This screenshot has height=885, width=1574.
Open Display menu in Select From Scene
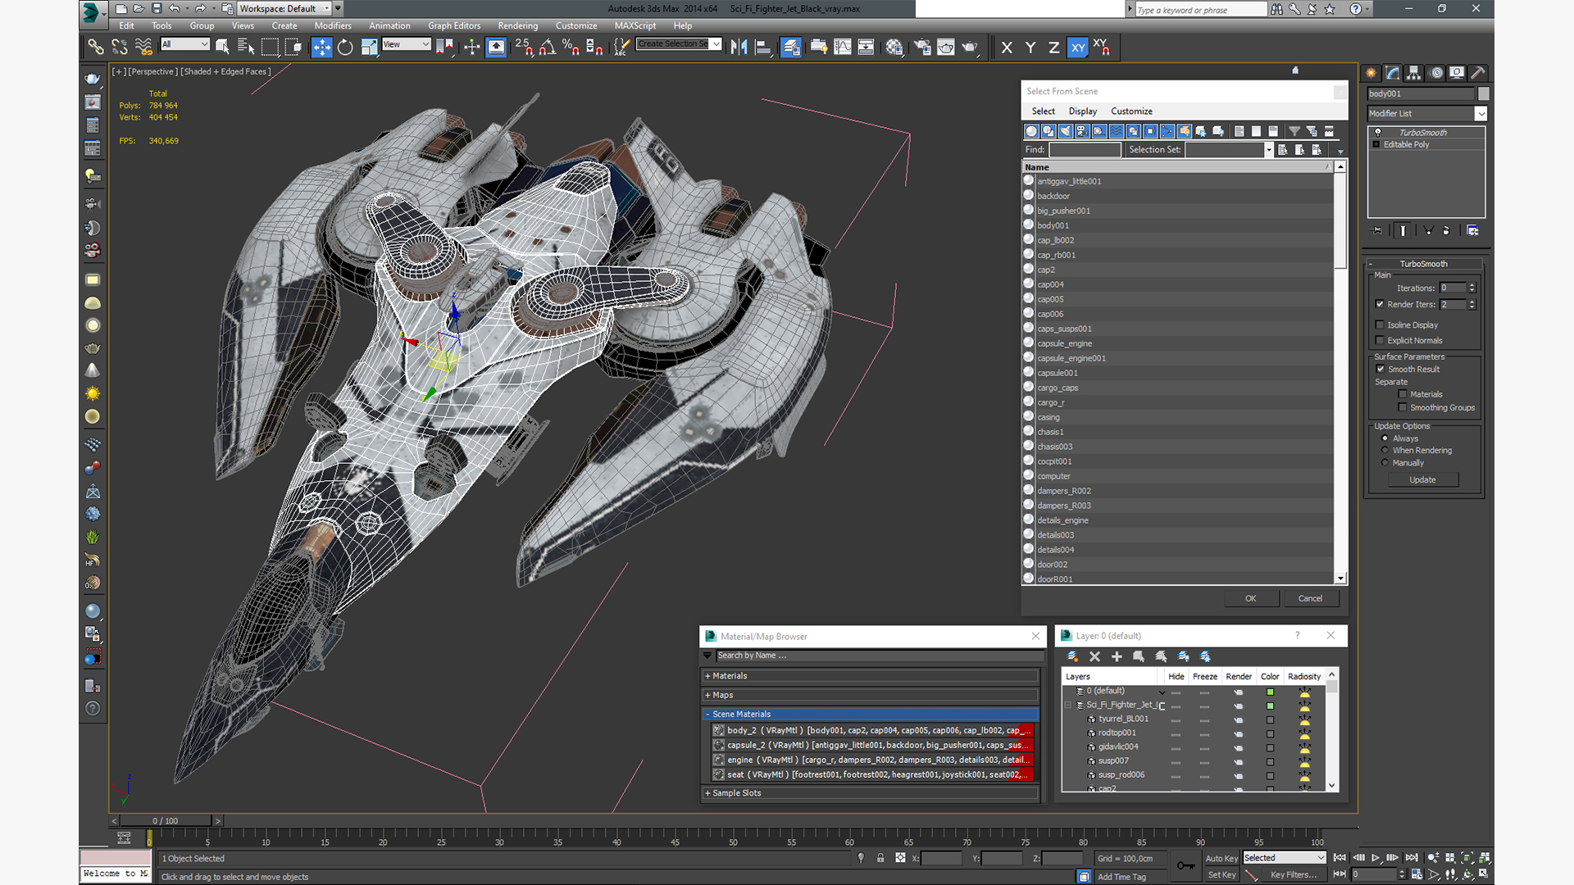point(1082,111)
